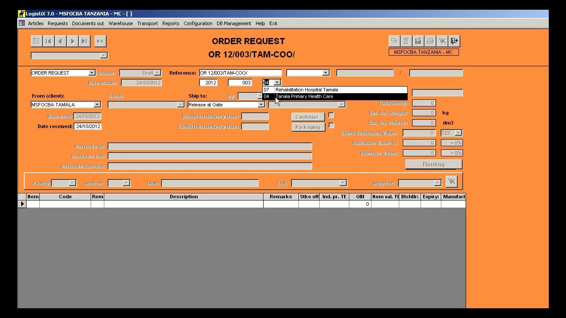Click the Code column header
This screenshot has height=318, width=566.
pos(65,197)
